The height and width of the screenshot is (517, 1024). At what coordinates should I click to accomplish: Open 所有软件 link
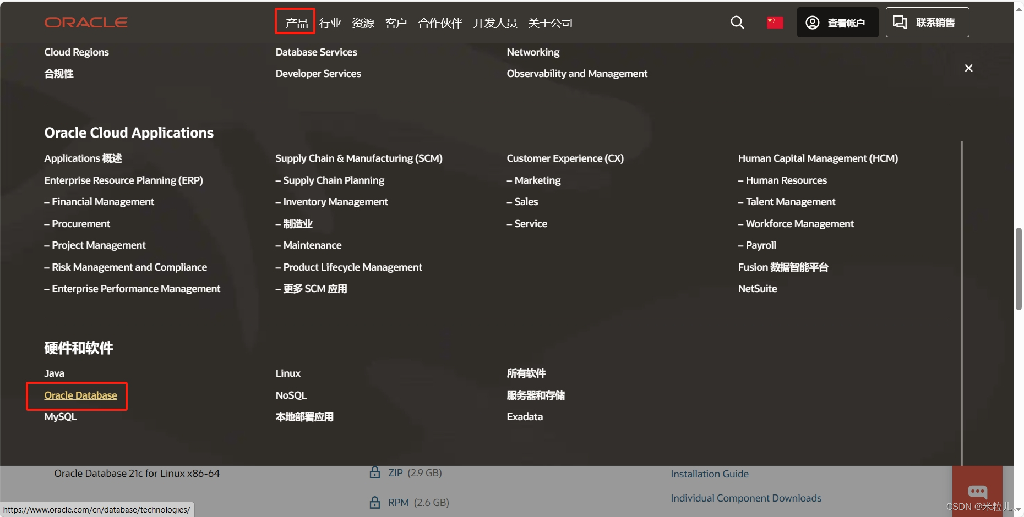point(526,373)
